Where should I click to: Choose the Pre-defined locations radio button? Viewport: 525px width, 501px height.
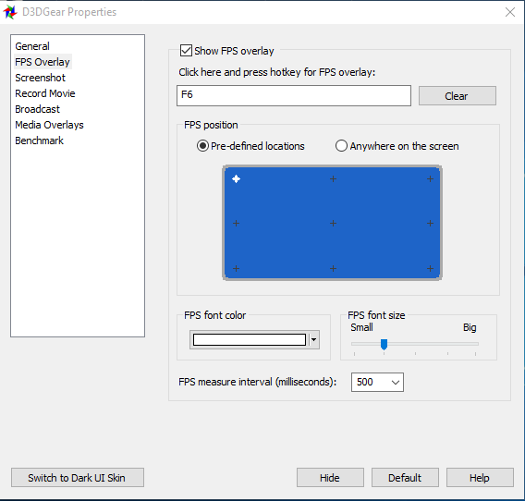tap(202, 146)
